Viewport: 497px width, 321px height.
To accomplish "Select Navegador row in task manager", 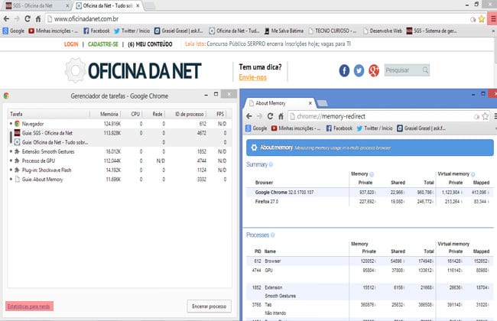I will (x=120, y=124).
